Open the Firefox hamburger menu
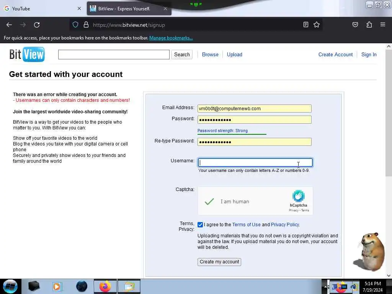 (382, 24)
